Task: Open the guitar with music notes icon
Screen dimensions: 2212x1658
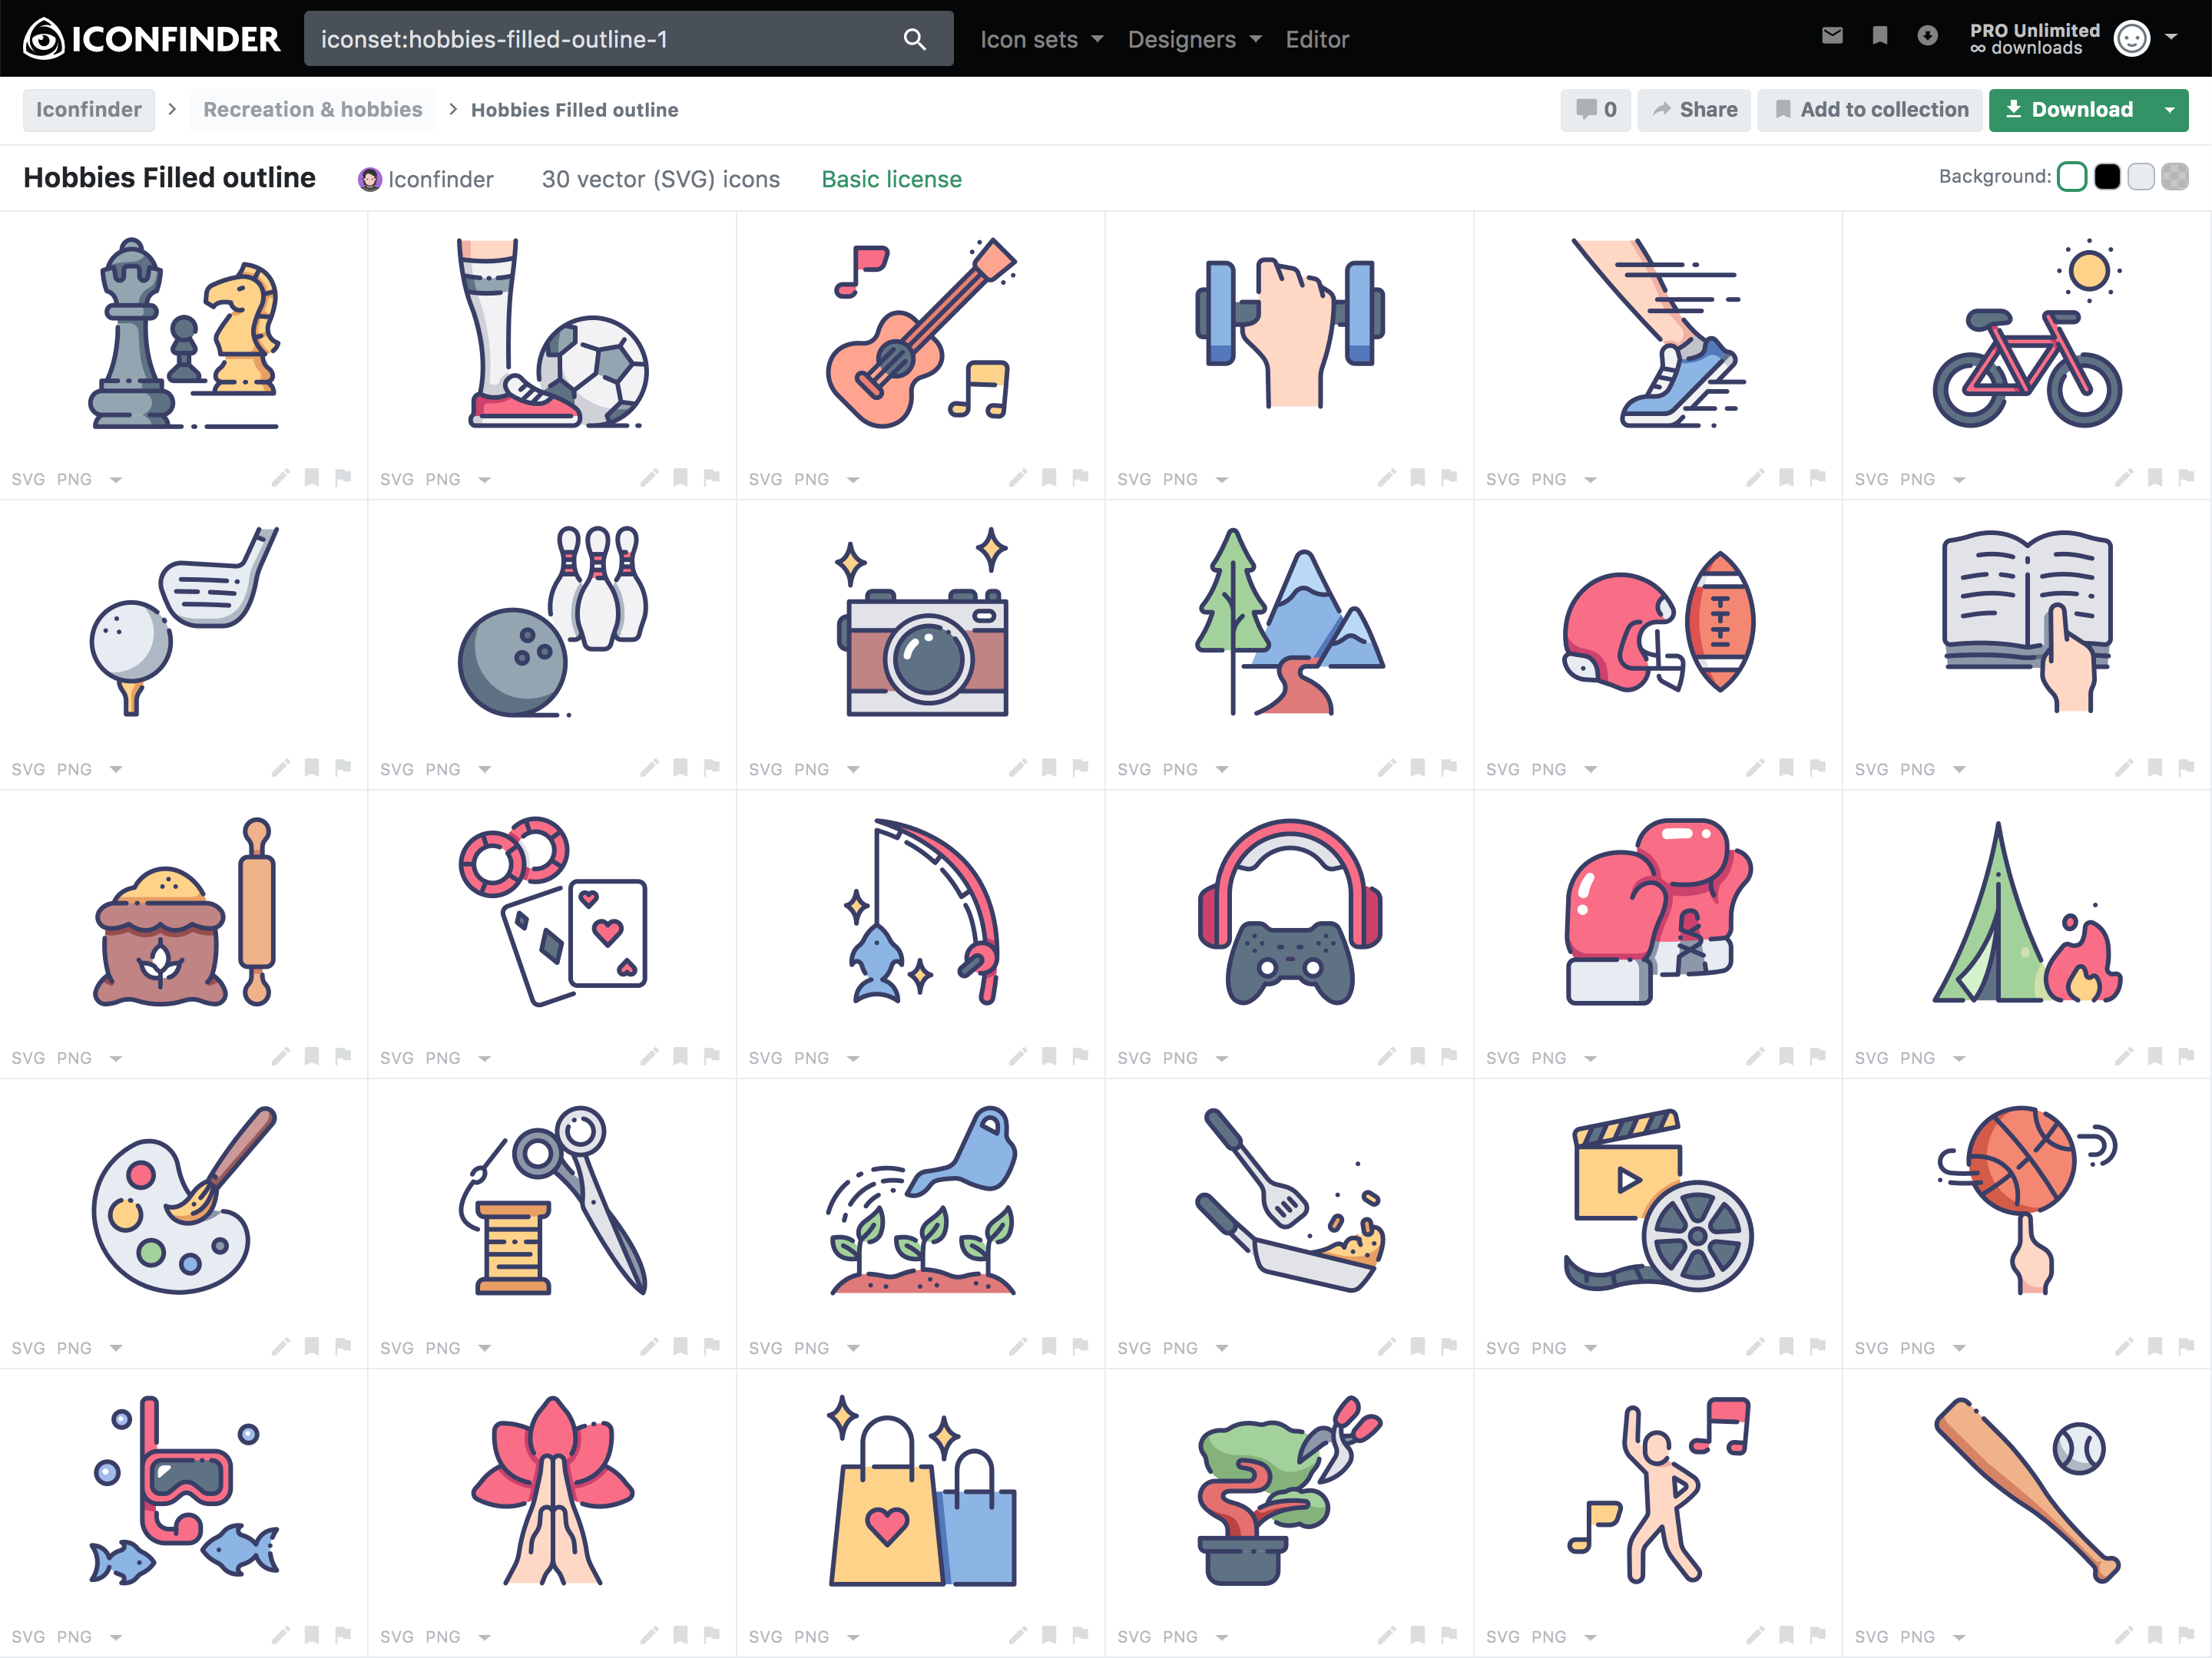Action: (x=921, y=333)
